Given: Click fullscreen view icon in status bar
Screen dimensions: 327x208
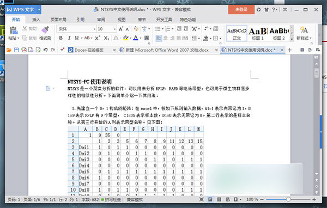Looking at the screenshot, I should [202, 199].
